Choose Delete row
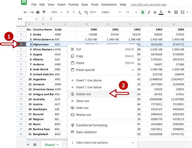 click(x=102, y=94)
